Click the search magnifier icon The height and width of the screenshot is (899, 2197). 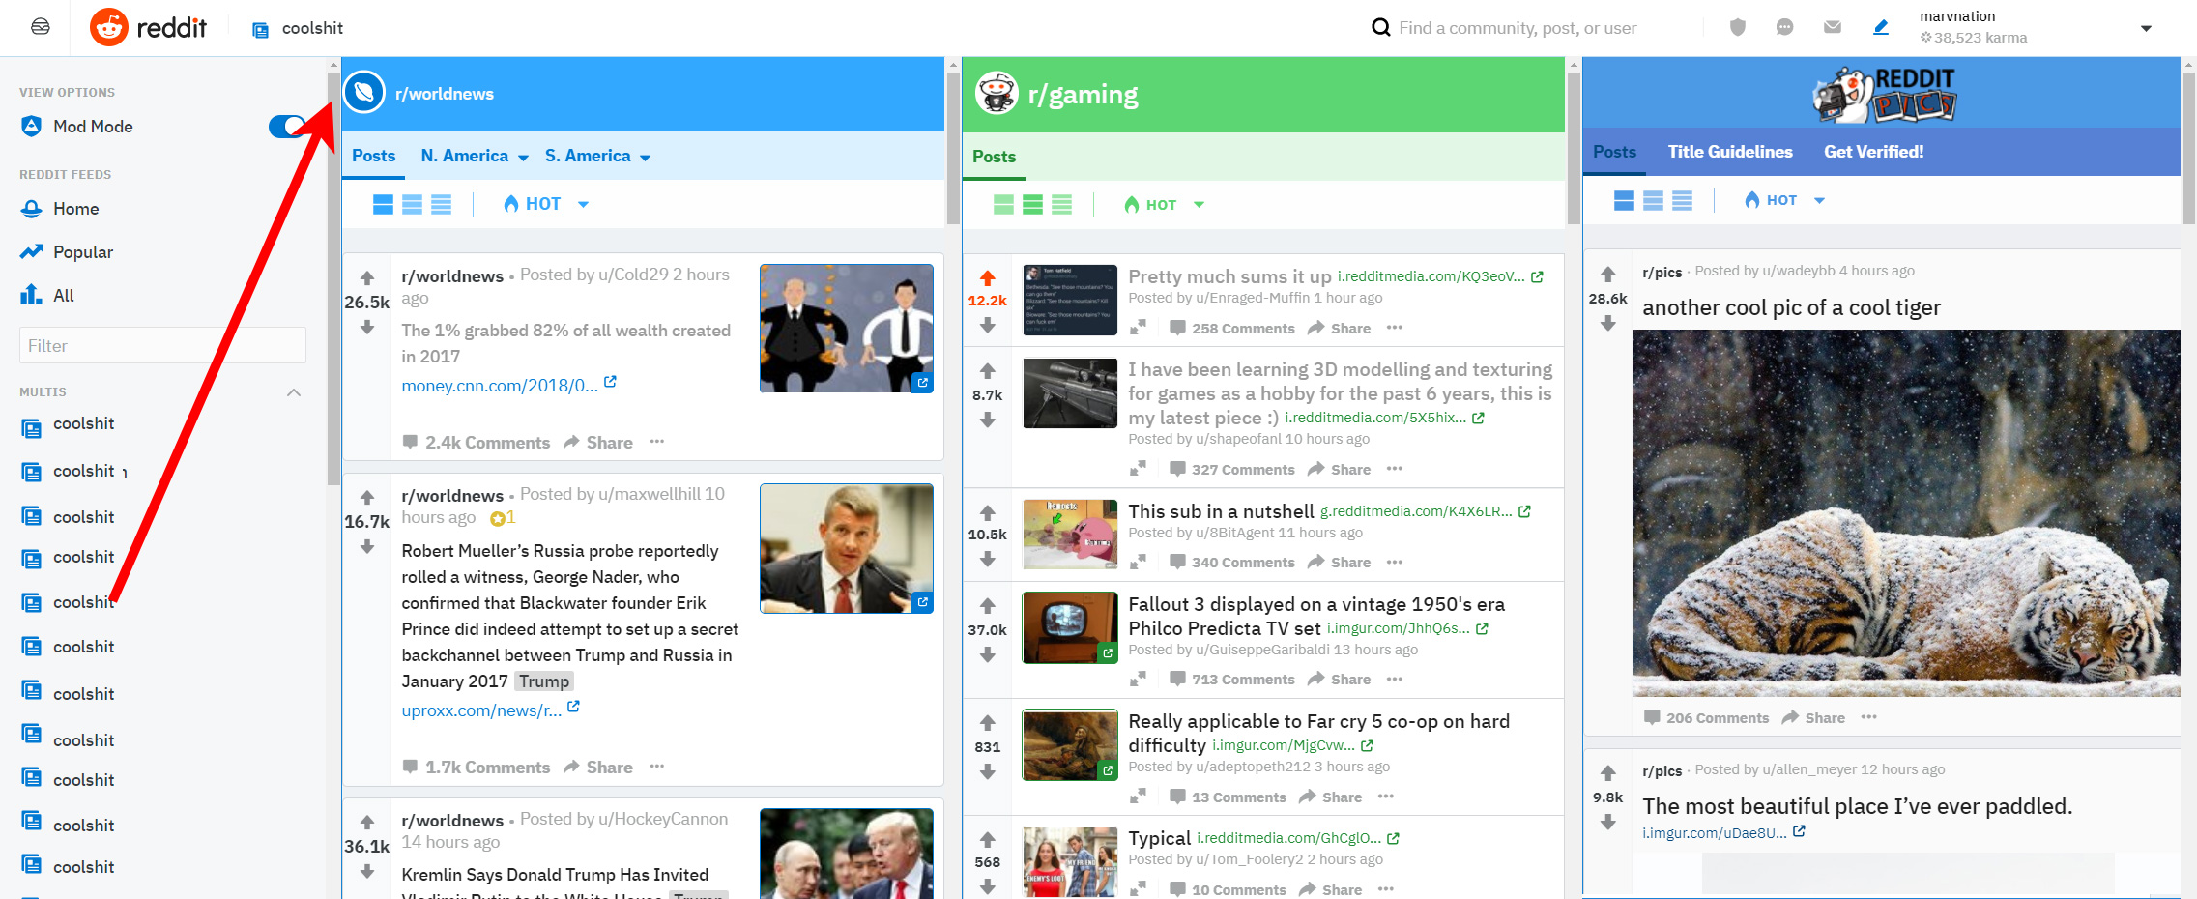[x=1381, y=27]
